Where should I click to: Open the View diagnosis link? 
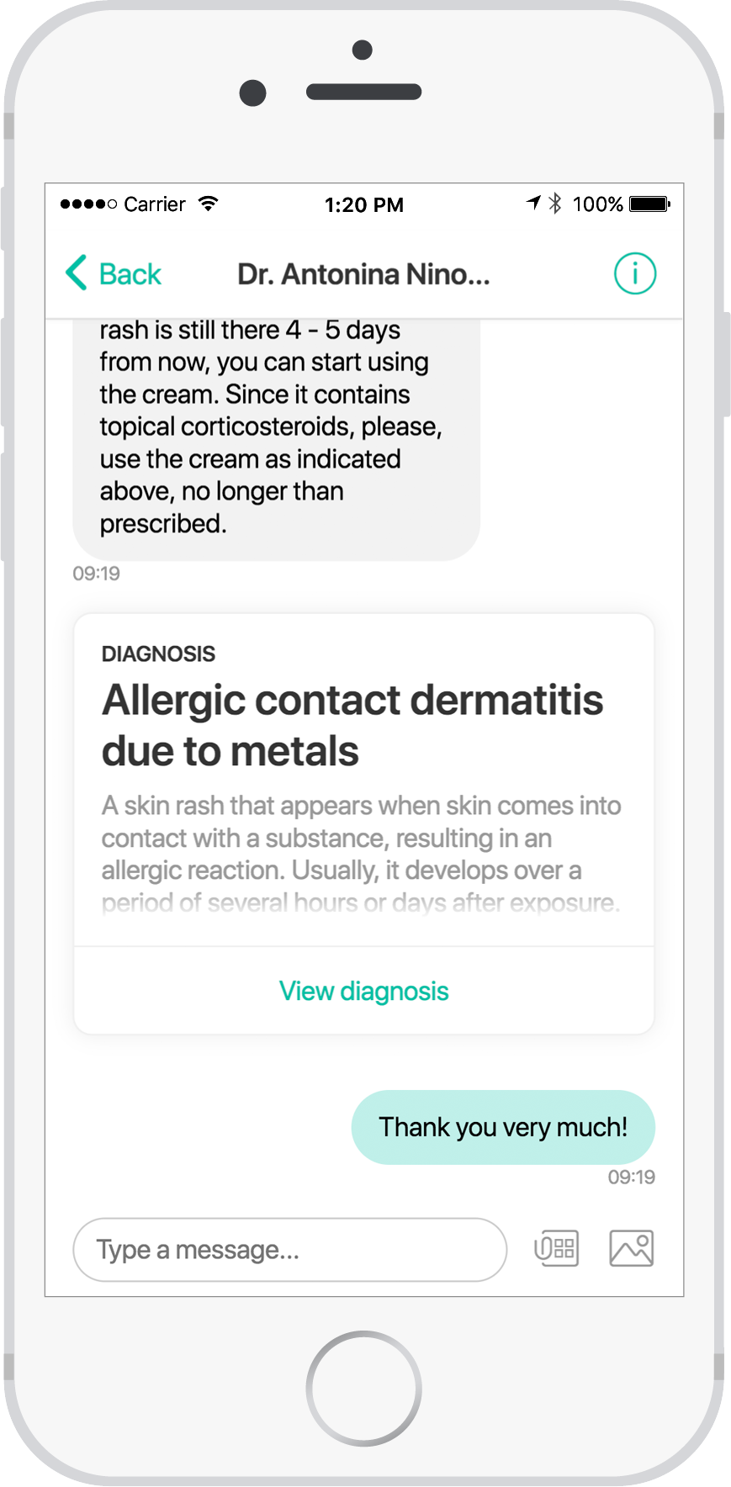(x=364, y=991)
